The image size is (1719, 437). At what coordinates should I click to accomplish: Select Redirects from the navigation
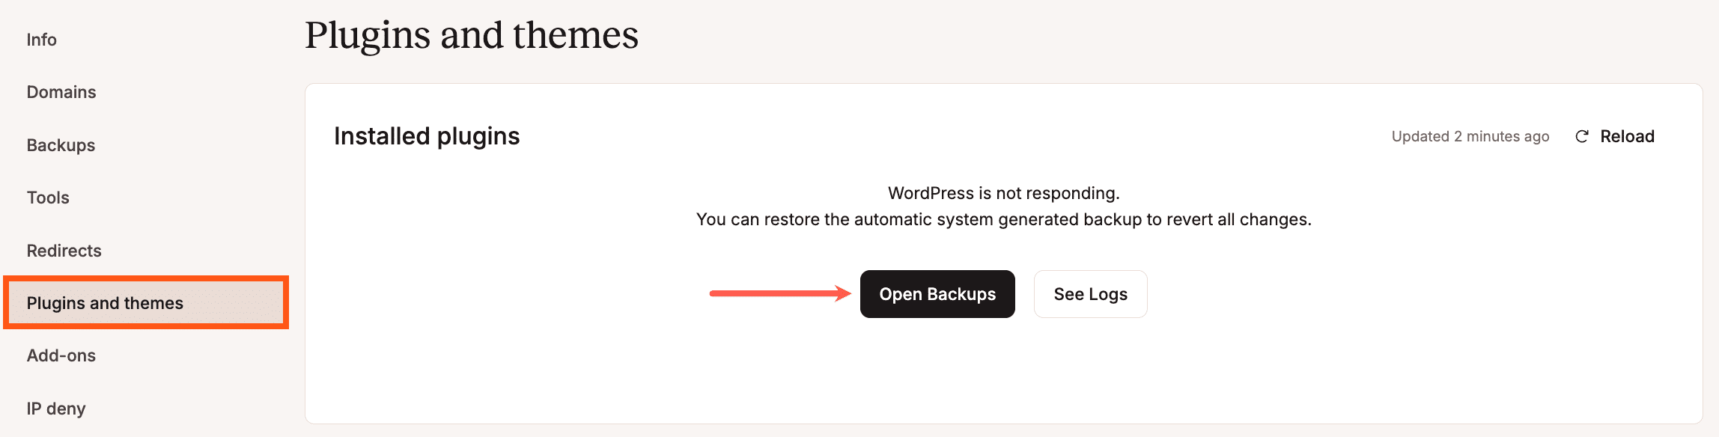click(x=64, y=251)
